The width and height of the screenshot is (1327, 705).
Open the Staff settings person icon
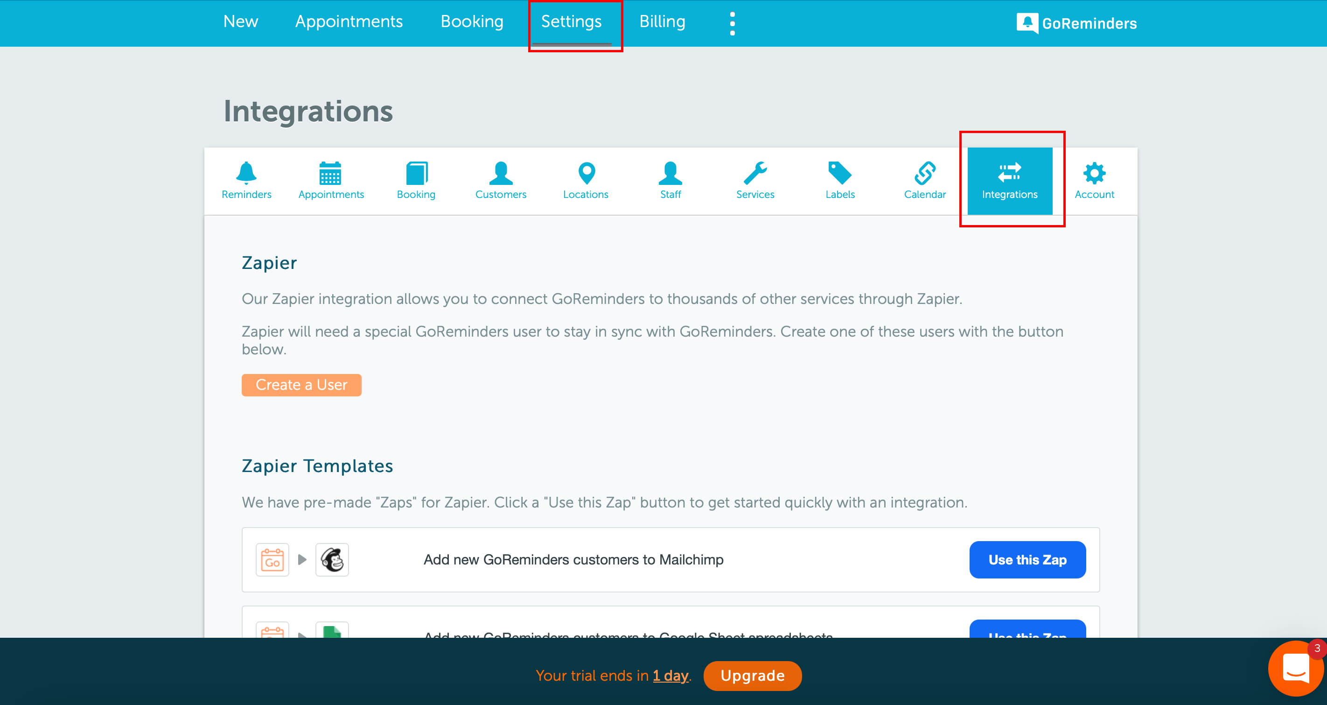tap(670, 173)
